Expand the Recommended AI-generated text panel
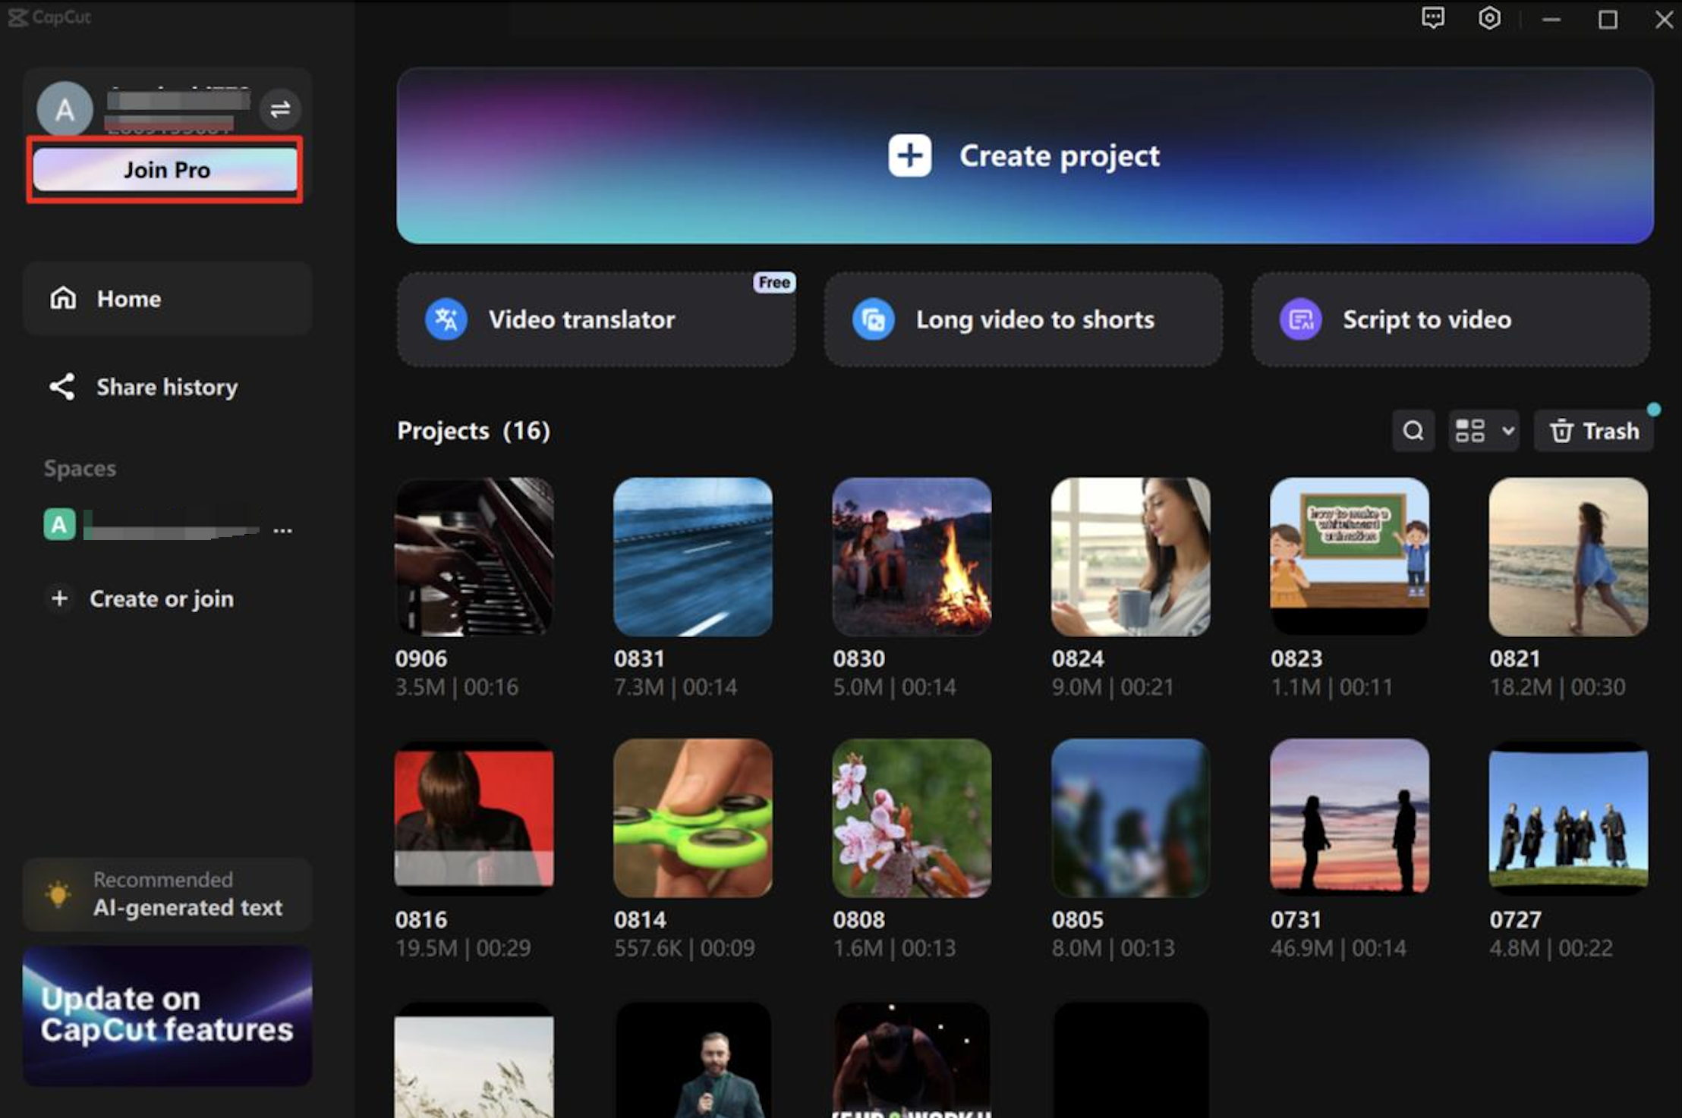The height and width of the screenshot is (1118, 1682). coord(167,894)
